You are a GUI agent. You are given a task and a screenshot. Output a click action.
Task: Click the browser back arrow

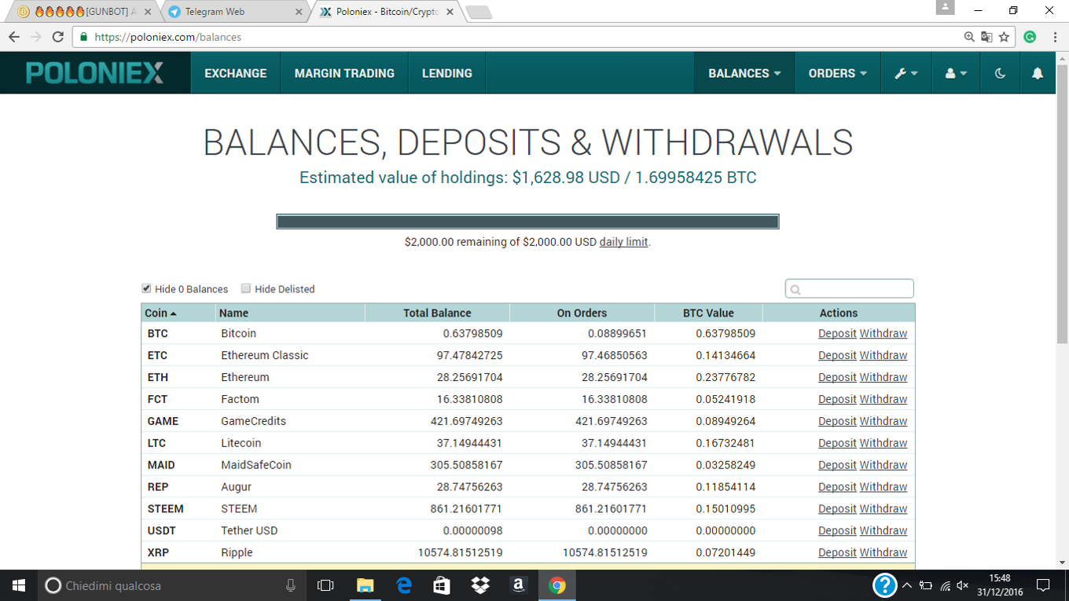tap(14, 37)
